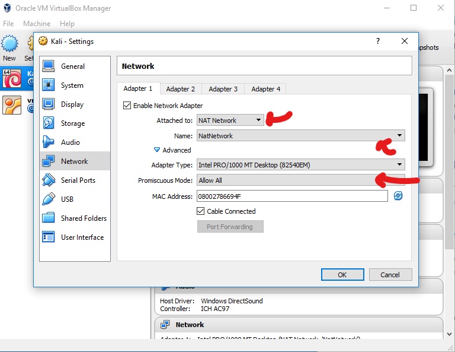Select the Storage disk icon
This screenshot has height=352, width=455.
(48, 123)
